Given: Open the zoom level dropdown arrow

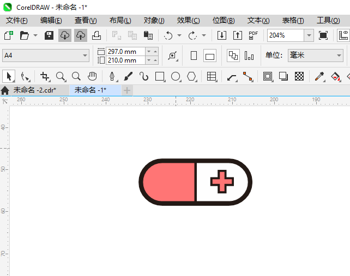Looking at the screenshot, I should [309, 35].
